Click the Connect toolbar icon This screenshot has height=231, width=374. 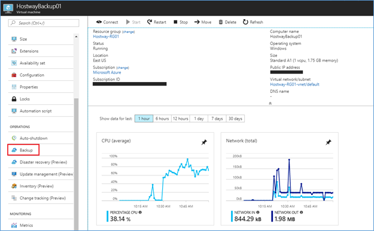(x=99, y=22)
